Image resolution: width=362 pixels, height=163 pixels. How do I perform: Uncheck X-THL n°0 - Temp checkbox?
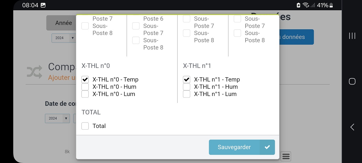click(85, 80)
